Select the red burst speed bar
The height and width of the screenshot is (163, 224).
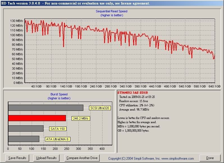tap(37, 118)
